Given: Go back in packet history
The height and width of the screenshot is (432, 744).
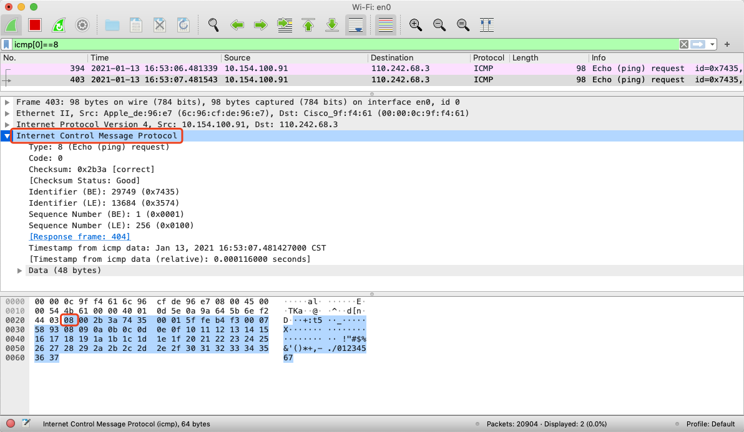Looking at the screenshot, I should 237,25.
